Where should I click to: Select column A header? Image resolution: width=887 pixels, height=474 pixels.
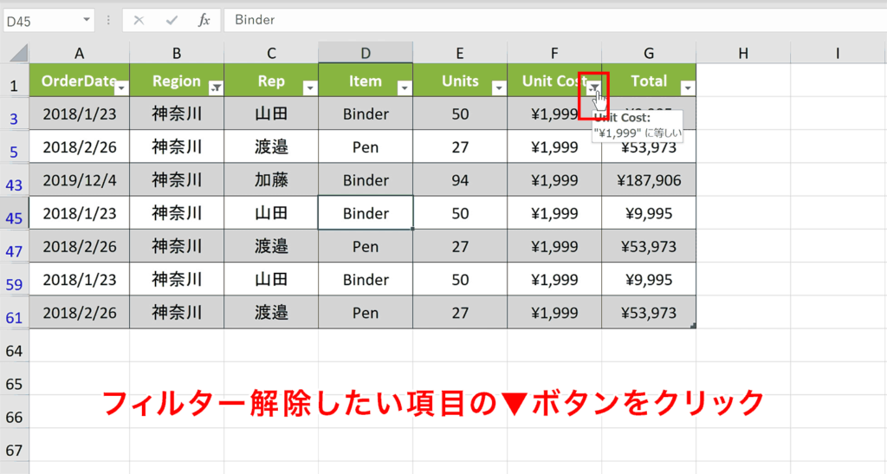79,53
